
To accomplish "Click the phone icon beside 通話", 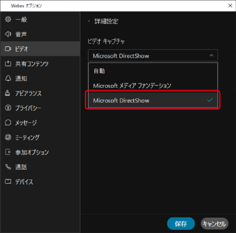I will pos(8,167).
